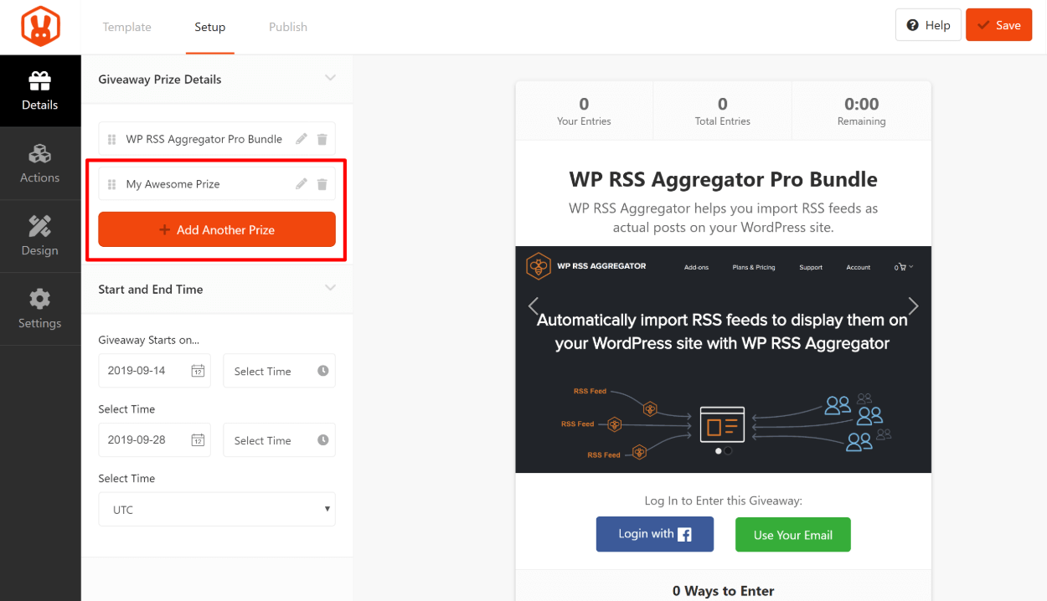This screenshot has height=601, width=1047.
Task: Click Account in preview site menu
Action: 859,268
